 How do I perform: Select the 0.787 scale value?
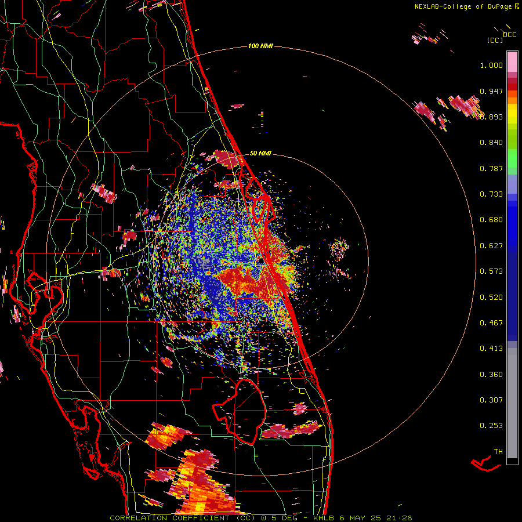tap(491, 168)
